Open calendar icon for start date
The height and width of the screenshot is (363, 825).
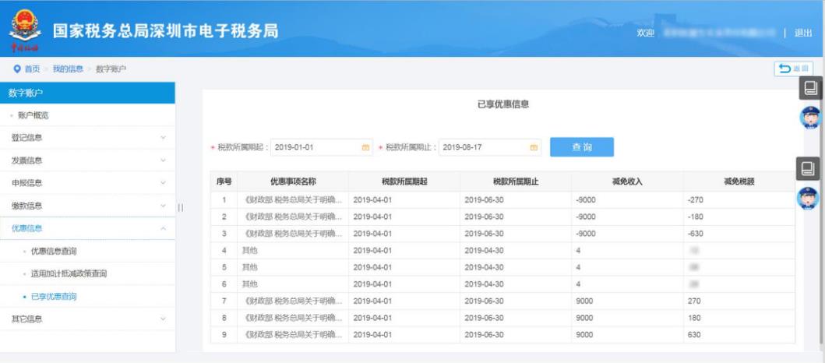(365, 147)
